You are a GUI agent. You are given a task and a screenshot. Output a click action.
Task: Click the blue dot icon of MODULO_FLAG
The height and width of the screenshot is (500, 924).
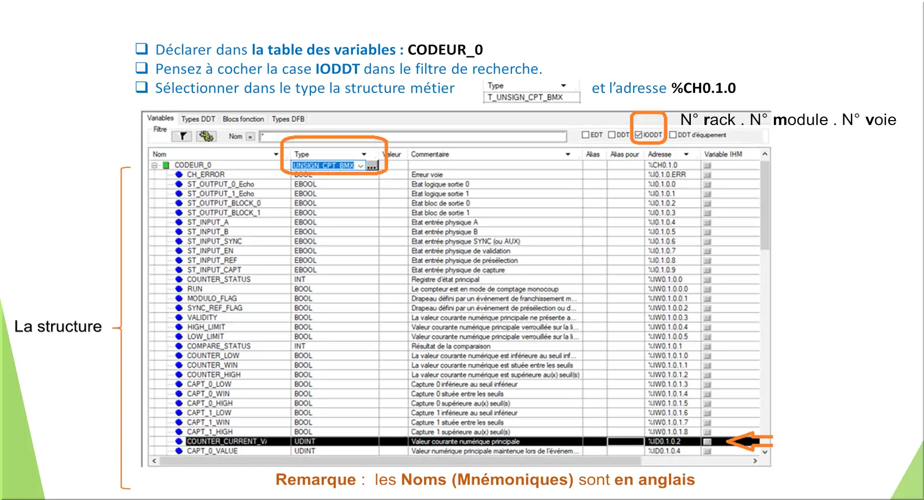[178, 298]
